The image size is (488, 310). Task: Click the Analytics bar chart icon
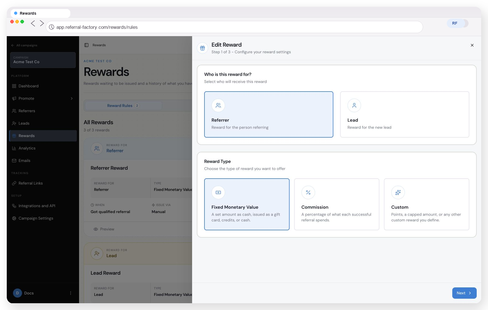click(14, 148)
